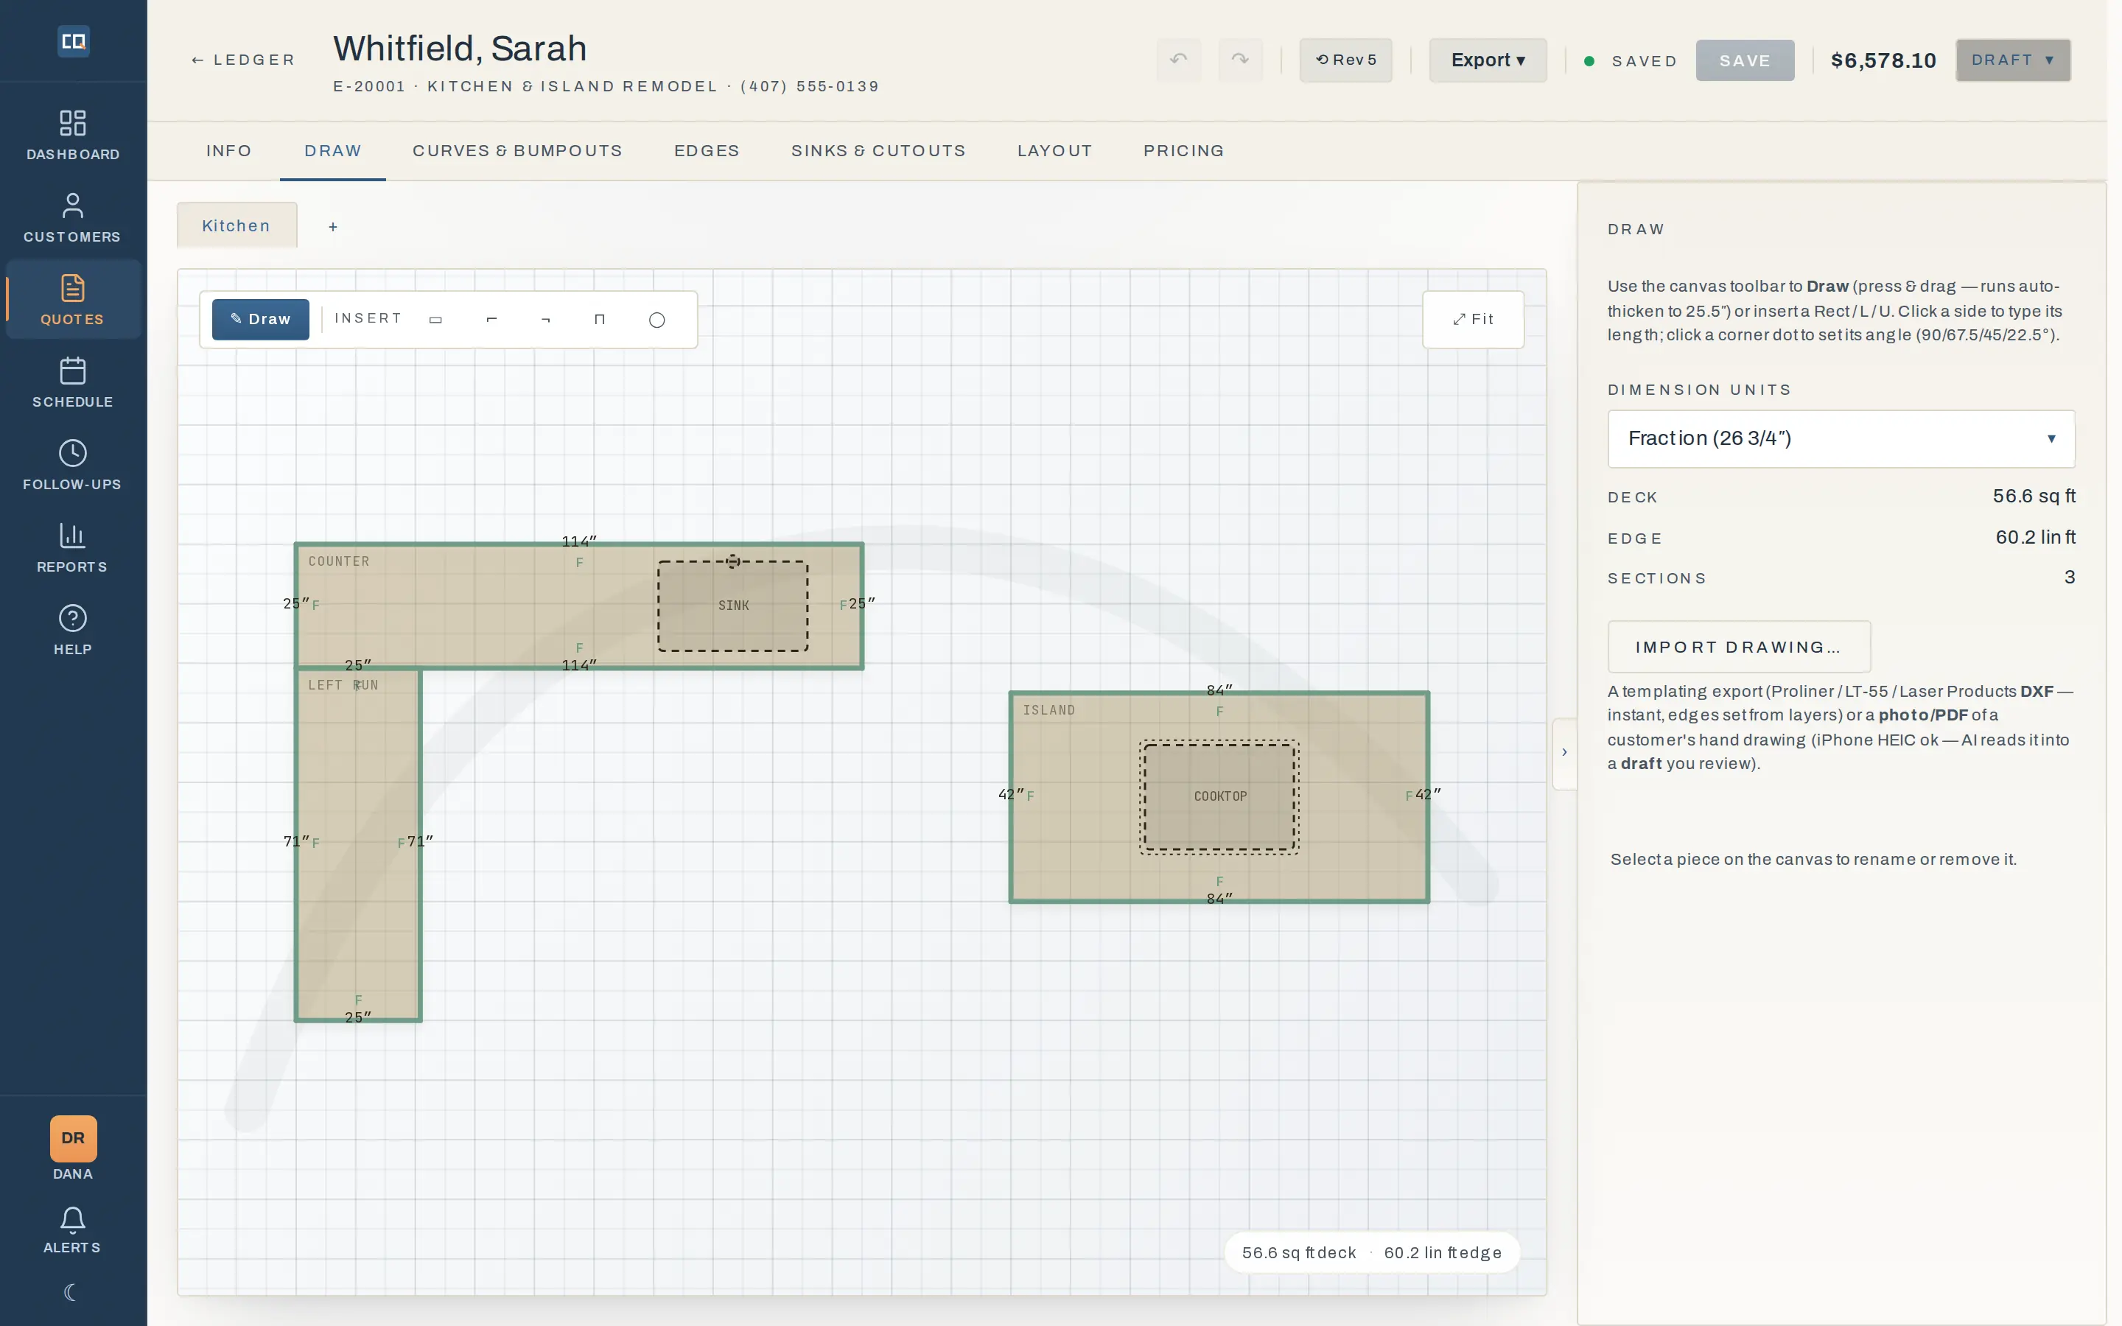Viewport: 2122px width, 1326px height.
Task: Open Dimension Units dropdown
Action: 1841,438
